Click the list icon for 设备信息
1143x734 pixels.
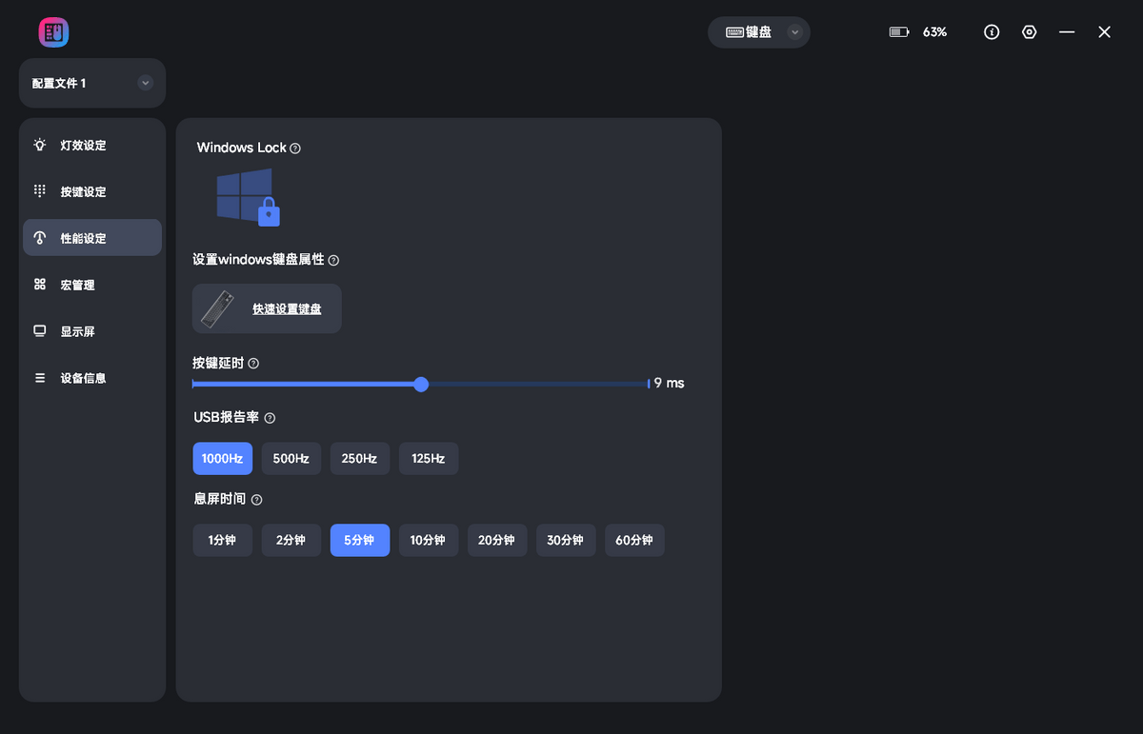(40, 378)
